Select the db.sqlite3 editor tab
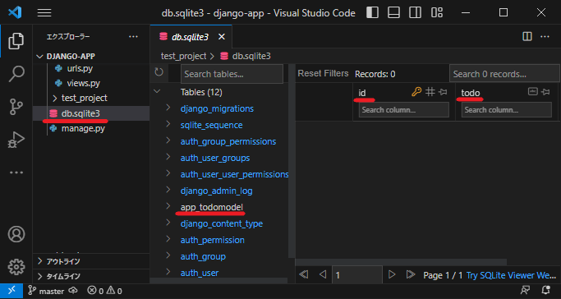 tap(191, 36)
